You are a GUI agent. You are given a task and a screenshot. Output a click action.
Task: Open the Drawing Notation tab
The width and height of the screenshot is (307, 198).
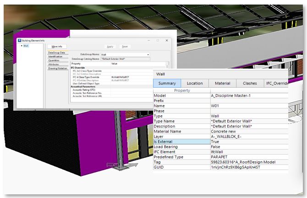point(58,69)
